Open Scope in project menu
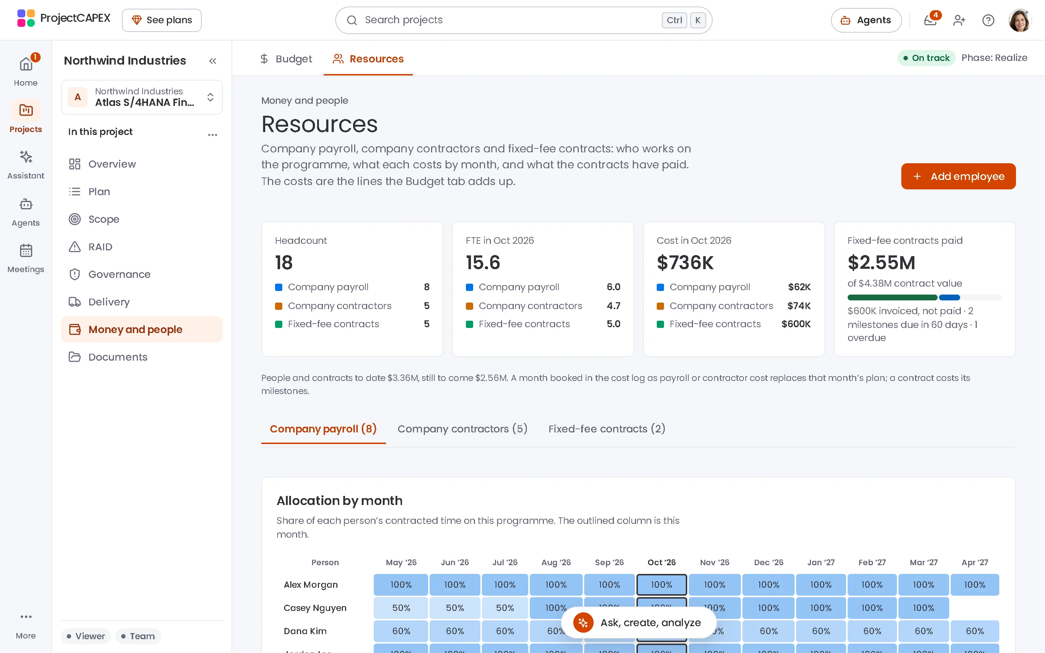Image resolution: width=1045 pixels, height=653 pixels. pyautogui.click(x=142, y=219)
